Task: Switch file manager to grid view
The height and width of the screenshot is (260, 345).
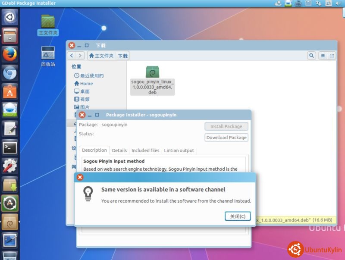Action: (332, 56)
